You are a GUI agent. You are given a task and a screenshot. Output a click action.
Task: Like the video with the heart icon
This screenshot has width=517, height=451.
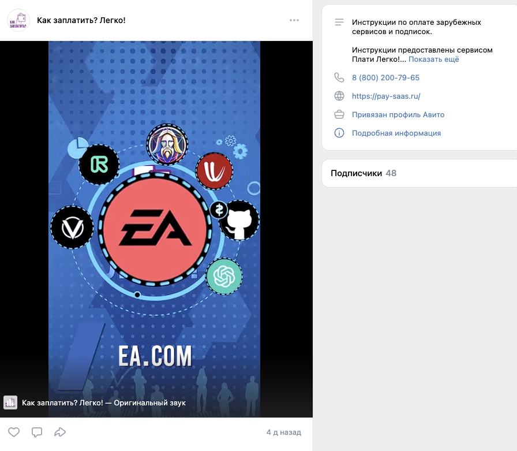[14, 432]
